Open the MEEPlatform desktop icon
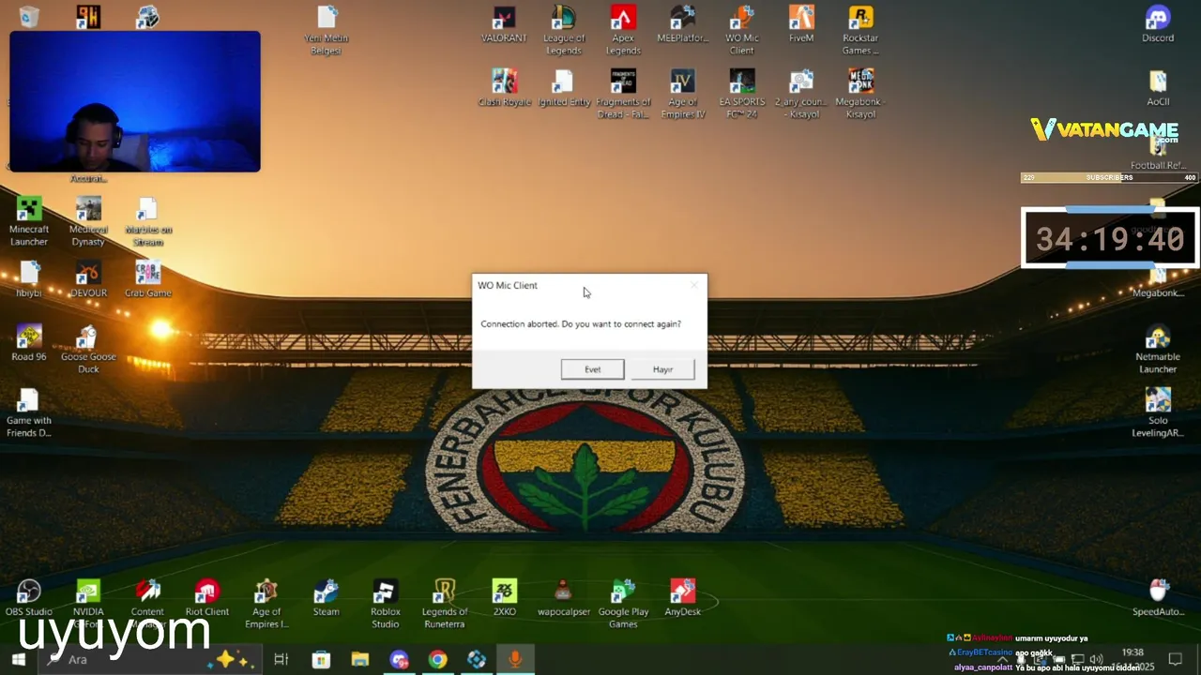 click(682, 25)
